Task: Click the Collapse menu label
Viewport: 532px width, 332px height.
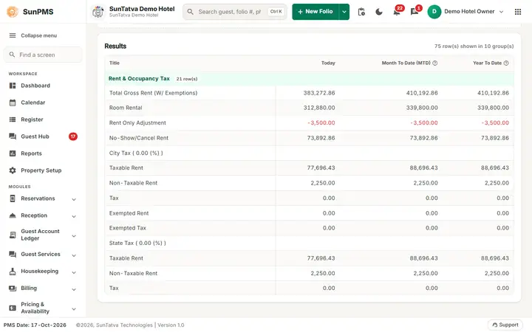Action: tap(38, 35)
